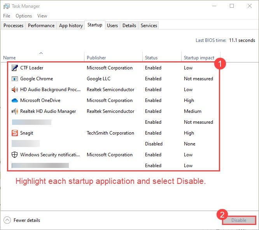Select the Realtek HD Audio Manager icon
259x230 pixels.
[15, 111]
